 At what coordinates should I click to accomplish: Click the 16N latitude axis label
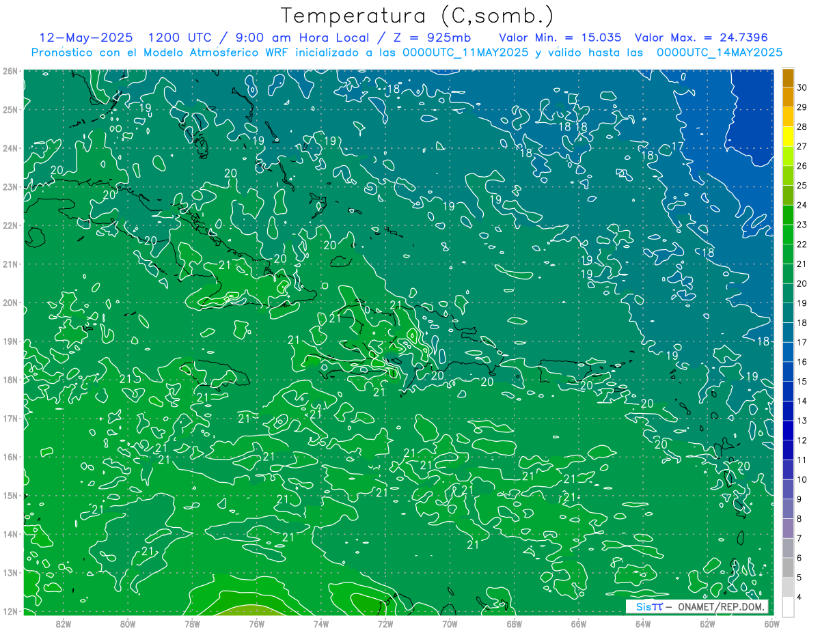[x=10, y=457]
